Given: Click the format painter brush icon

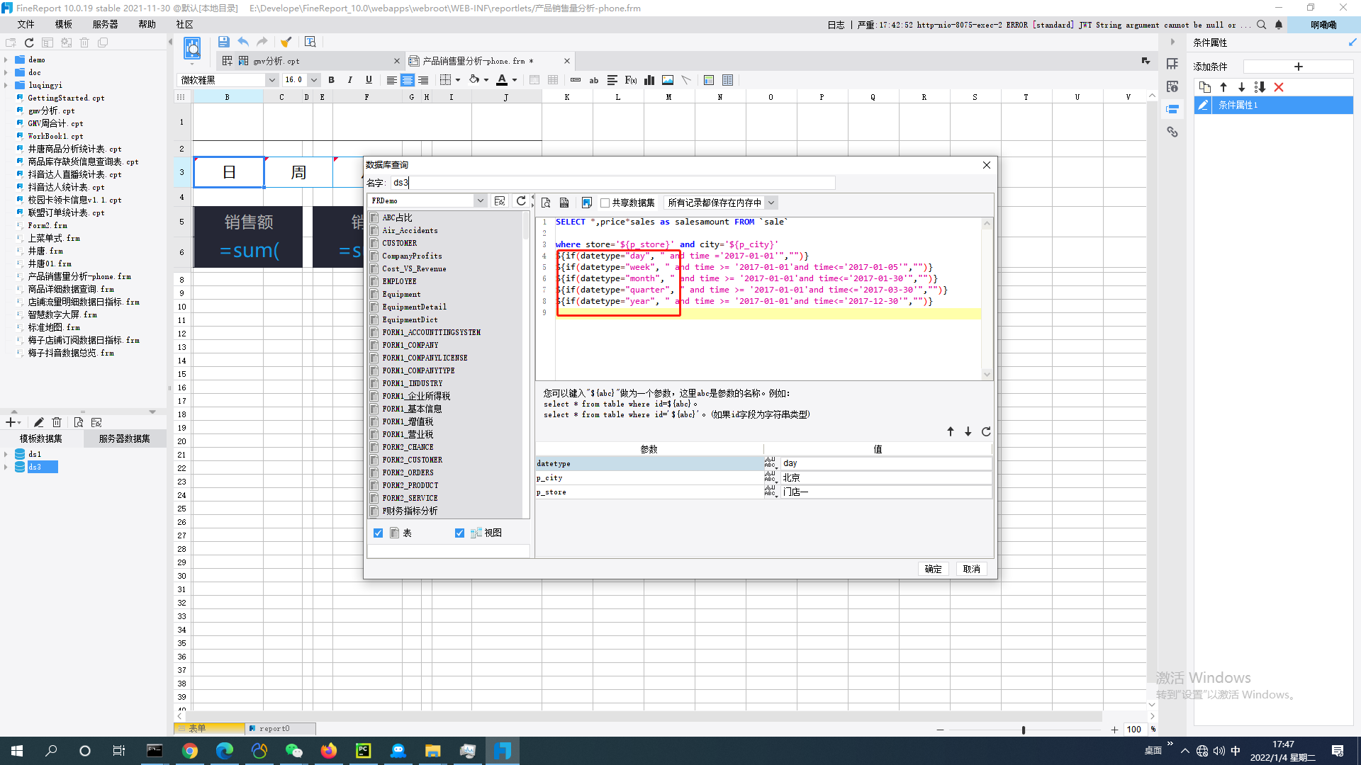Looking at the screenshot, I should [286, 42].
